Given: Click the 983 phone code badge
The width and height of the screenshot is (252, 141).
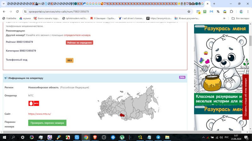Looking at the screenshot, I should point(70,60).
